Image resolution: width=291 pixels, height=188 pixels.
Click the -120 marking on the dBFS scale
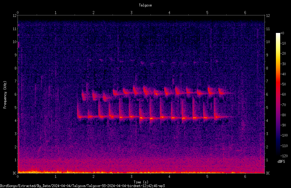pos(284,156)
